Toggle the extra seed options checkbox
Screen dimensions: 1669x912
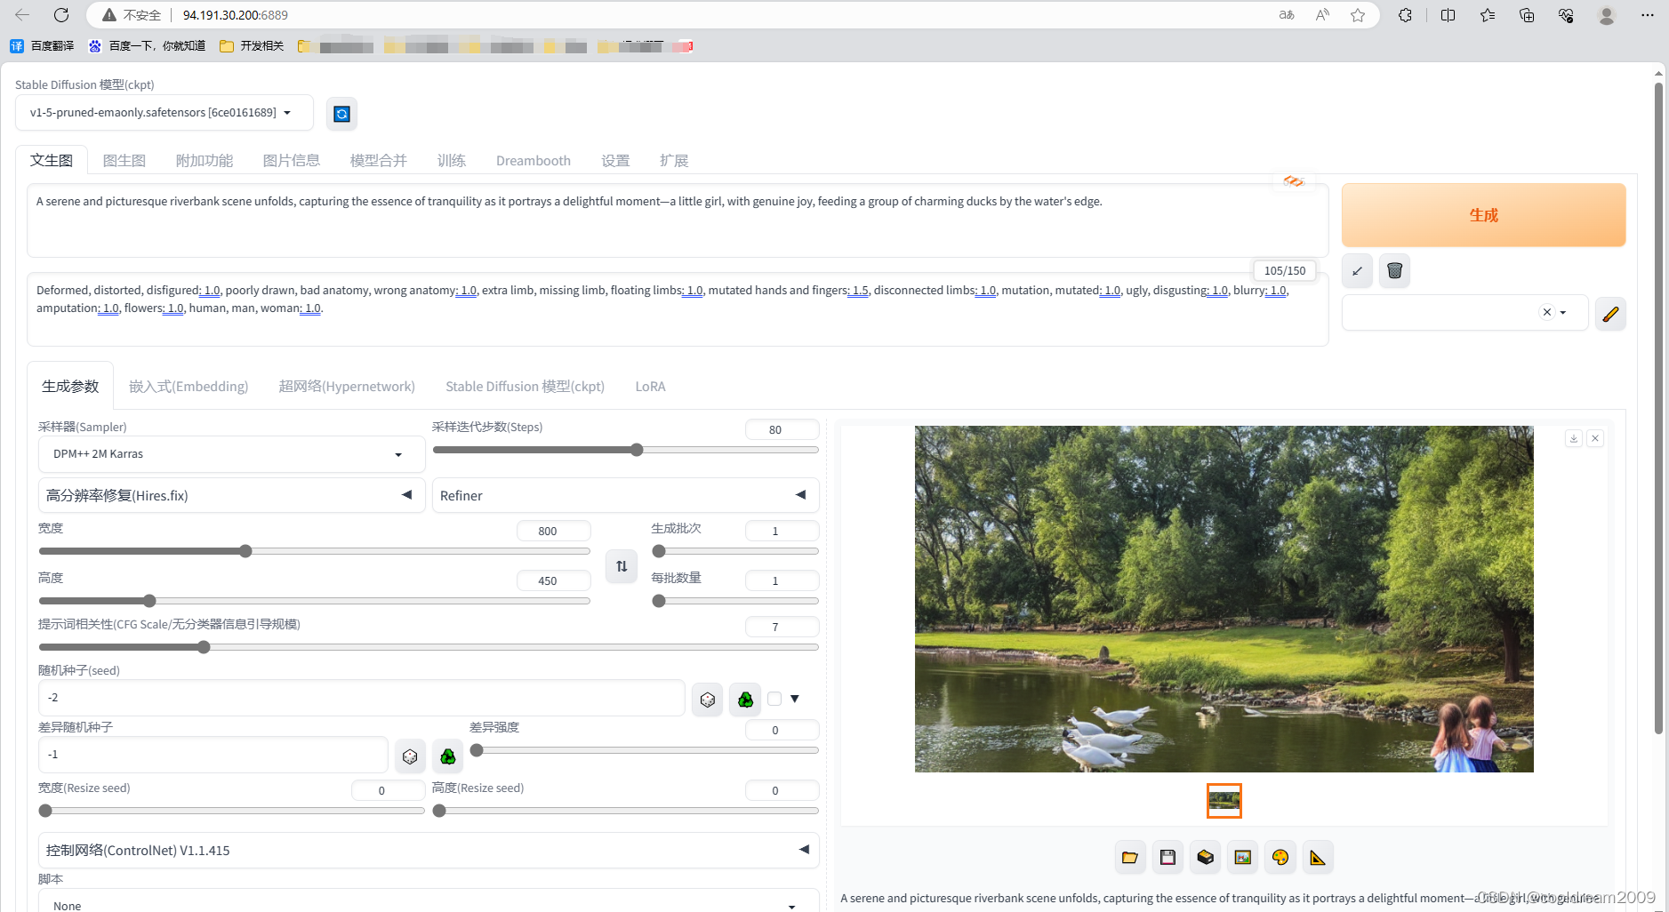click(774, 699)
